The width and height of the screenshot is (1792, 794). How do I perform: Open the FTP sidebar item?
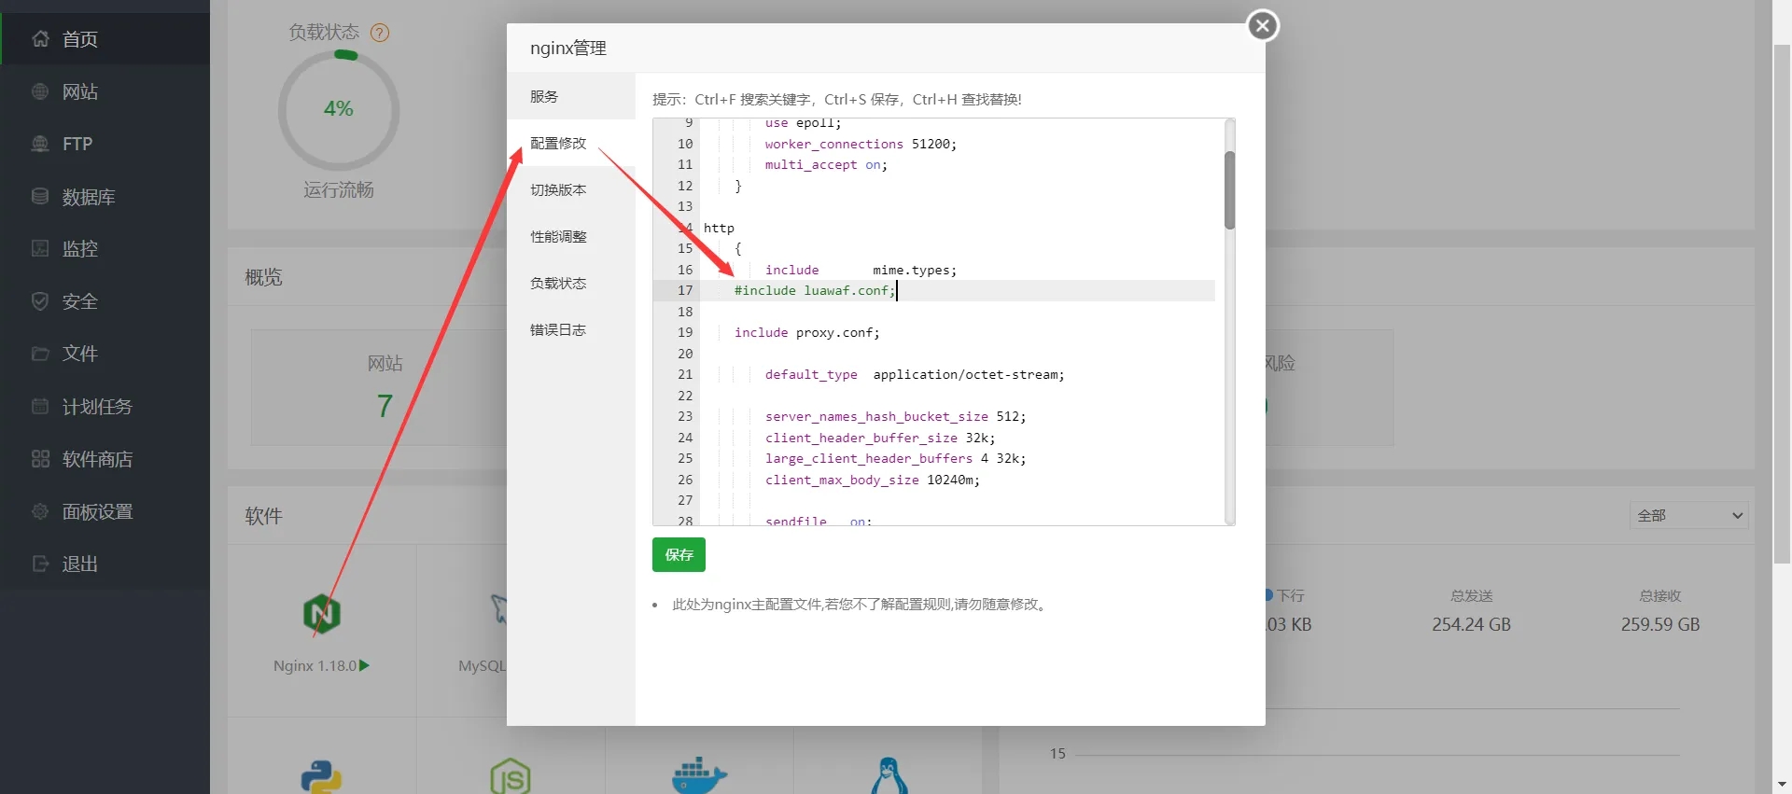pyautogui.click(x=105, y=144)
